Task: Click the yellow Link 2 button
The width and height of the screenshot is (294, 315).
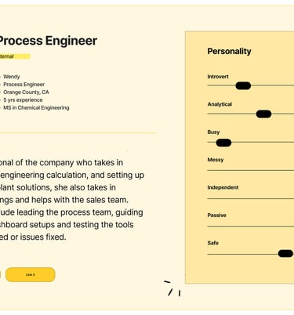Action: (x=31, y=274)
